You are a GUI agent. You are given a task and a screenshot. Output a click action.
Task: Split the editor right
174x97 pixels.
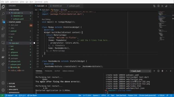(x=158, y=6)
